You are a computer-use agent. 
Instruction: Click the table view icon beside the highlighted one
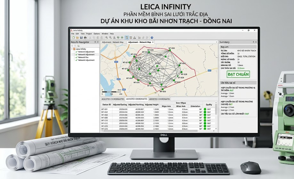tap(131, 38)
